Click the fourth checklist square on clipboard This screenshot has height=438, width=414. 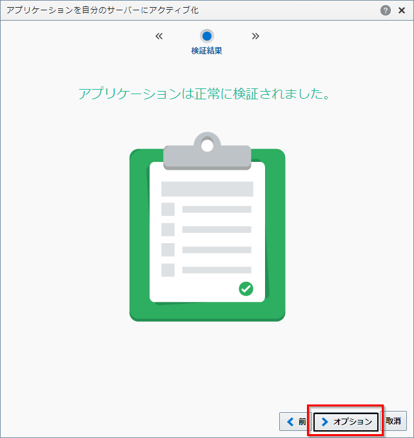point(168,270)
